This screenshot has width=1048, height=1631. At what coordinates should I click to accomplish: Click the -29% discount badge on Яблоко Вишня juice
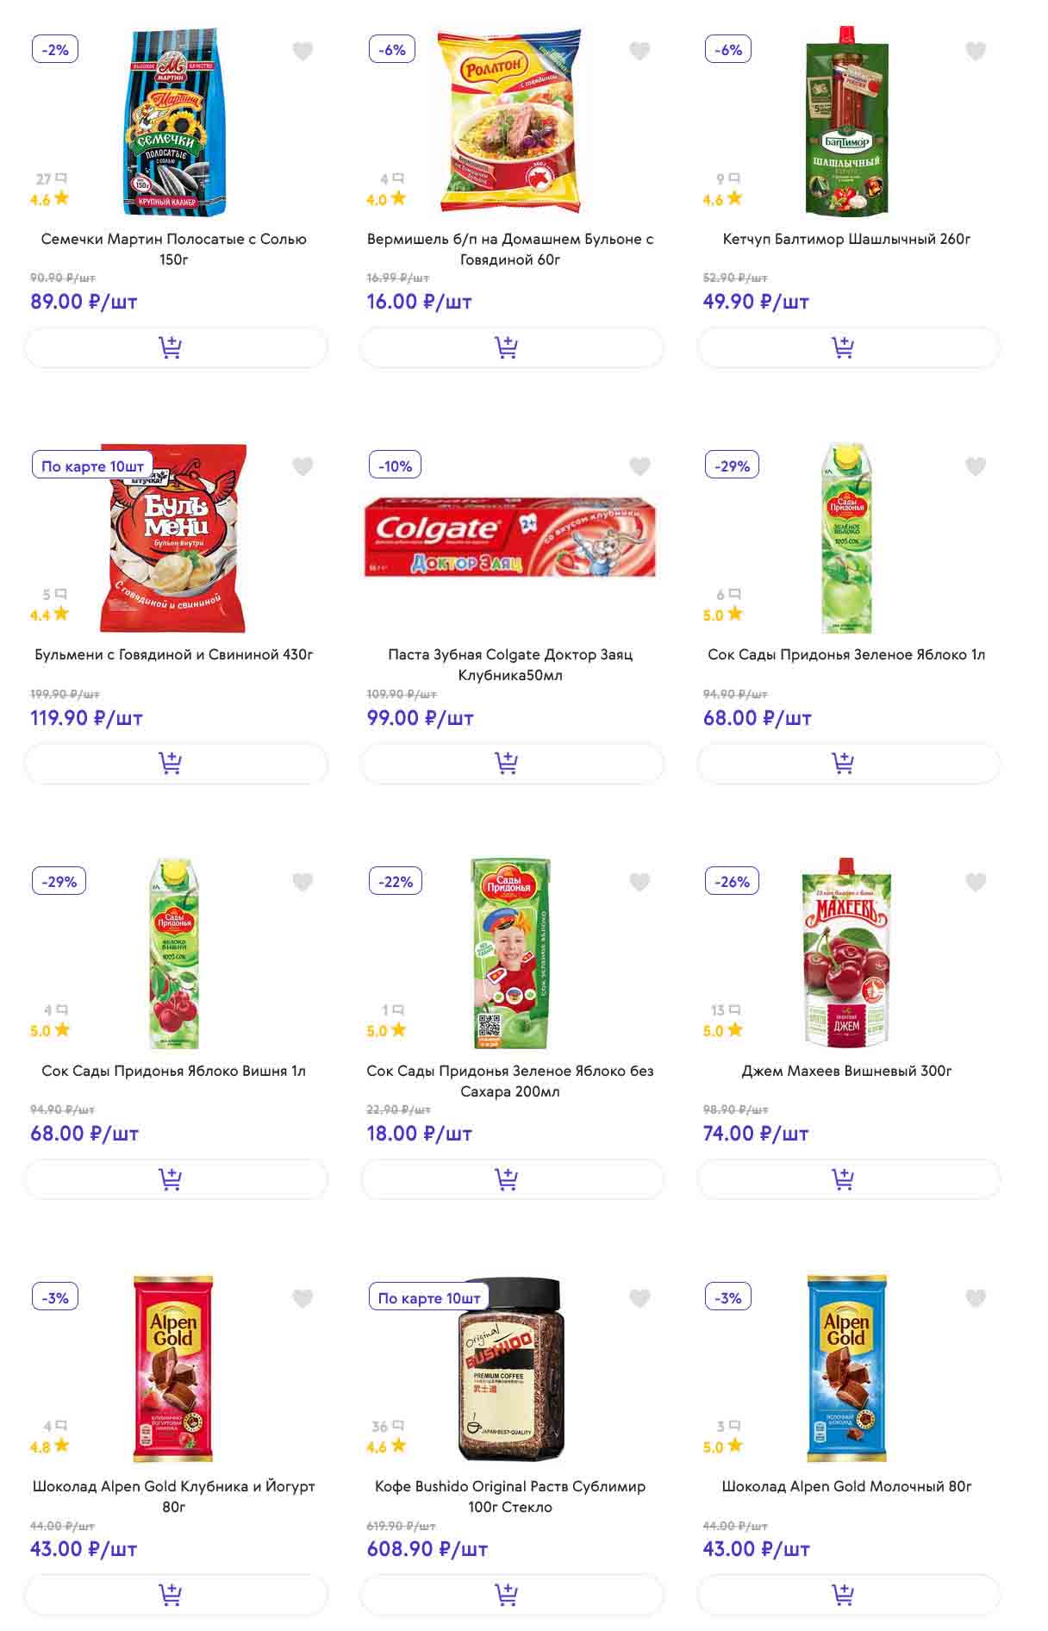(59, 881)
